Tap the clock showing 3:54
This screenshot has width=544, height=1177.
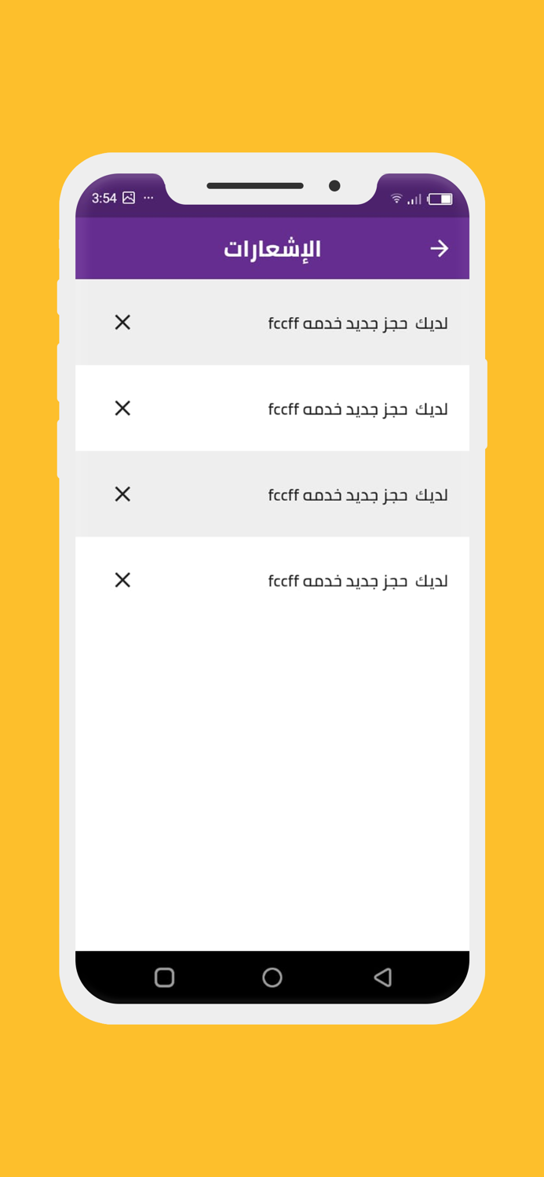[106, 199]
